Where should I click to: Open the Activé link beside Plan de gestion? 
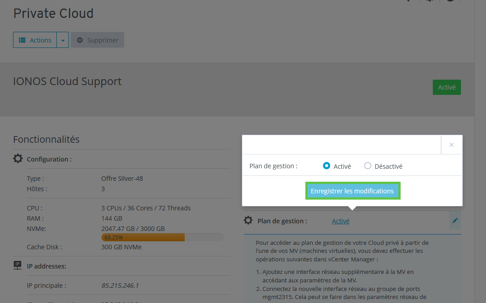(x=341, y=221)
